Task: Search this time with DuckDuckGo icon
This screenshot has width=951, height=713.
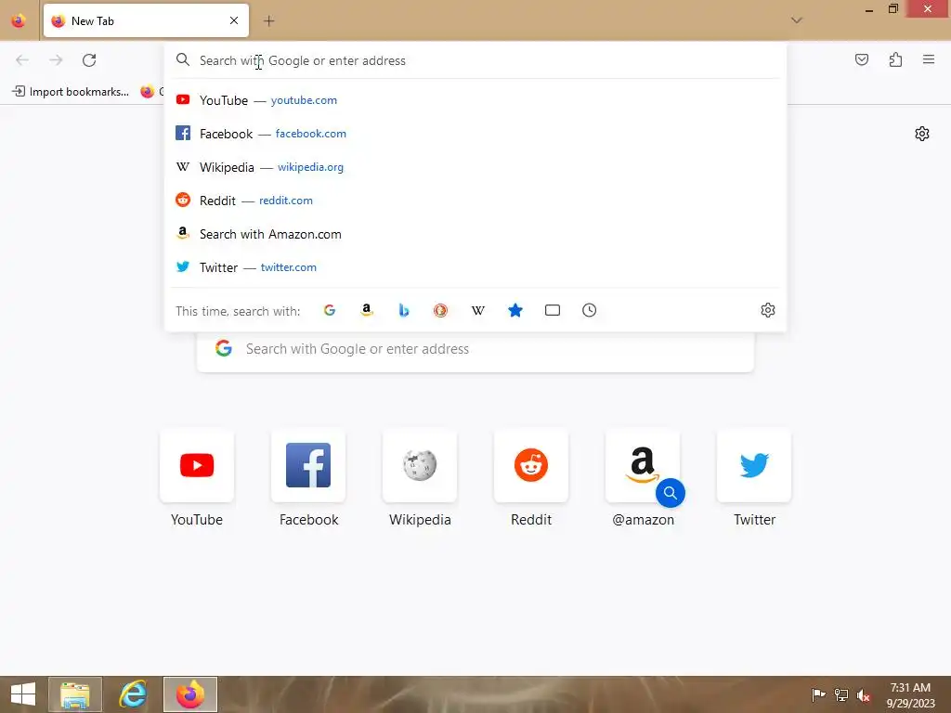Action: (441, 310)
